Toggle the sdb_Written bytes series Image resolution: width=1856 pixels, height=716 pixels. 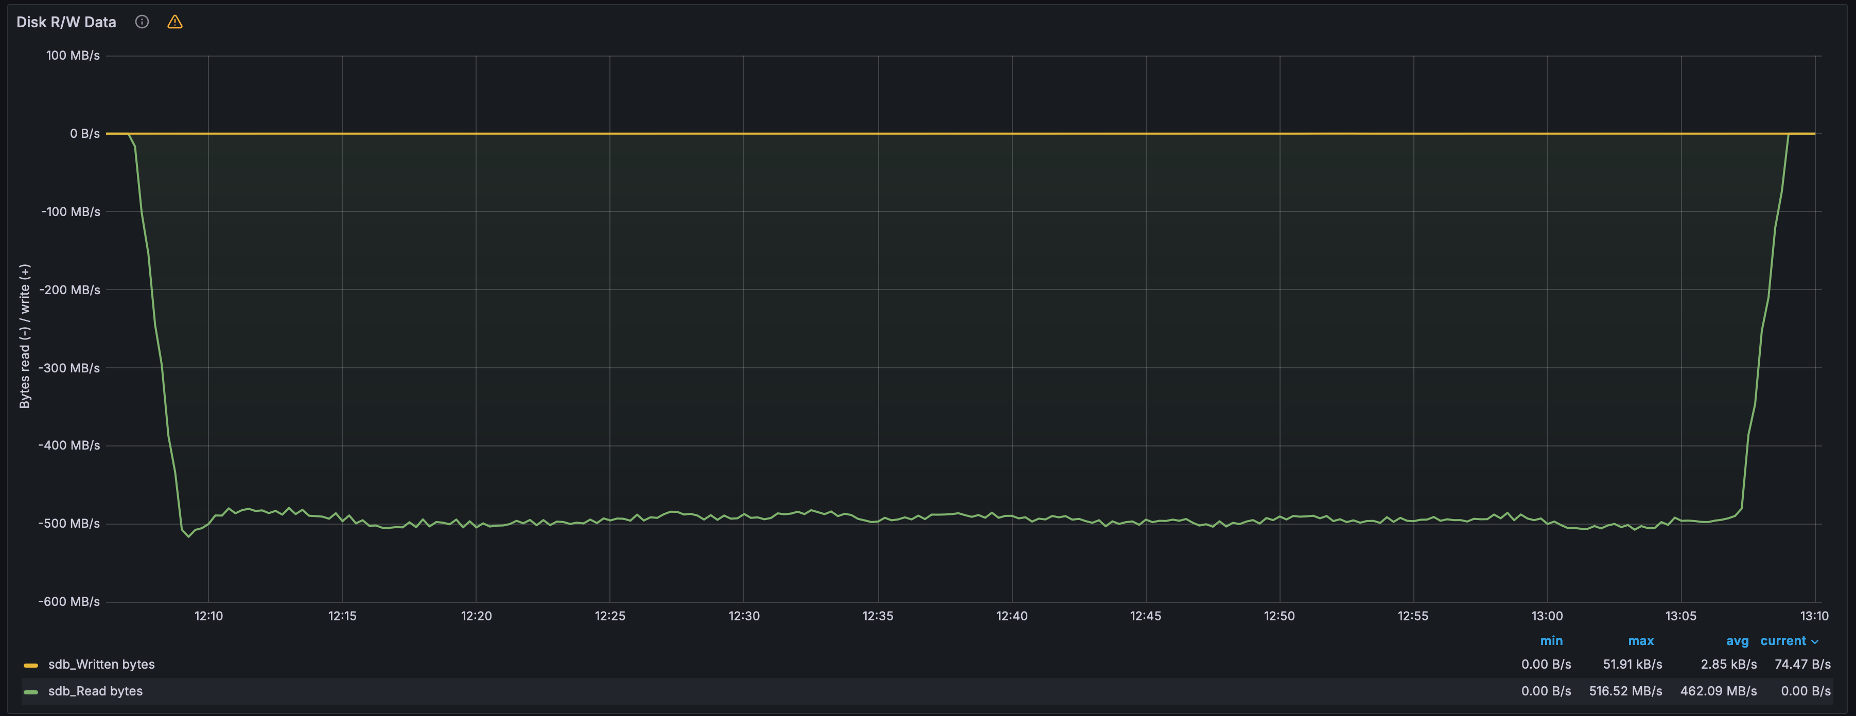101,664
